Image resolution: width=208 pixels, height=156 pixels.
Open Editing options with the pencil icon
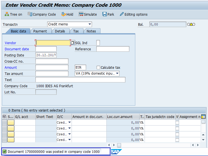click(x=122, y=14)
